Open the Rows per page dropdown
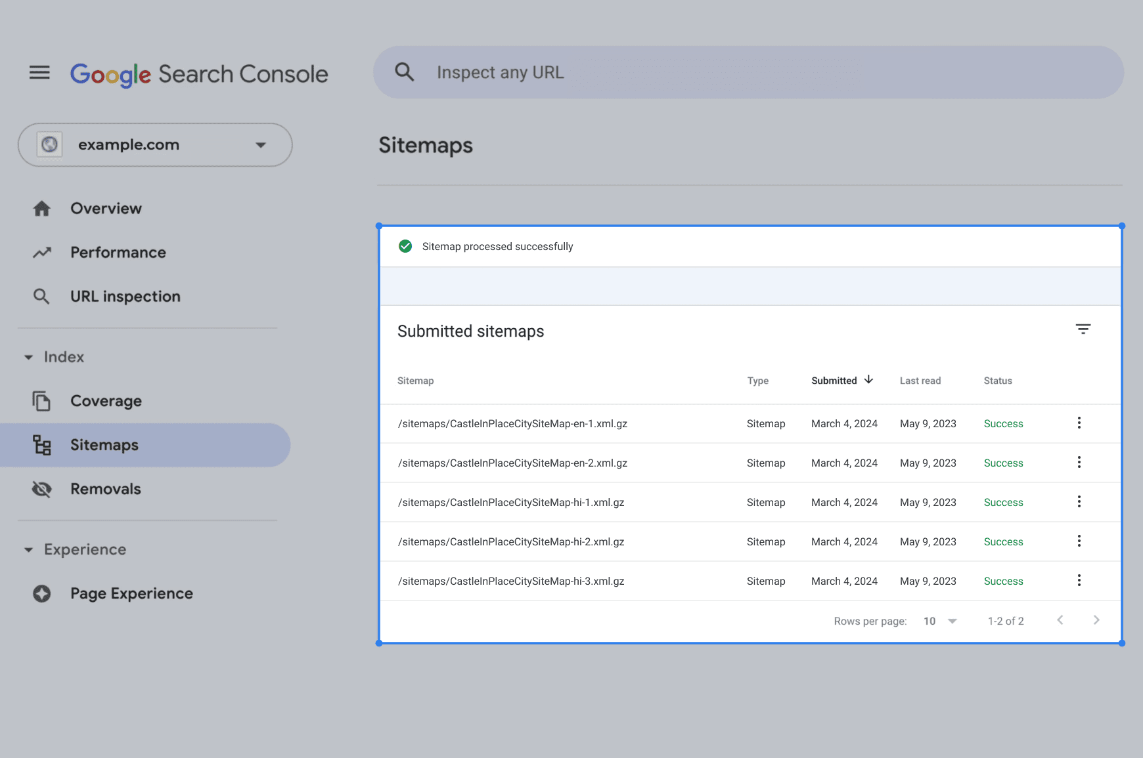The width and height of the screenshot is (1143, 758). tap(940, 621)
